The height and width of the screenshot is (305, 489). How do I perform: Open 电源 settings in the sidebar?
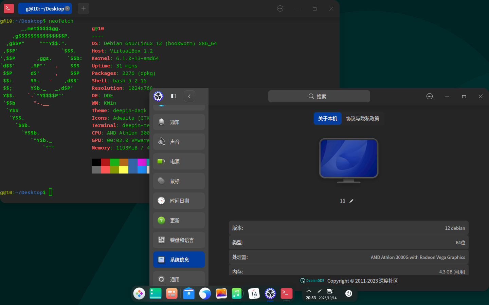tap(179, 161)
